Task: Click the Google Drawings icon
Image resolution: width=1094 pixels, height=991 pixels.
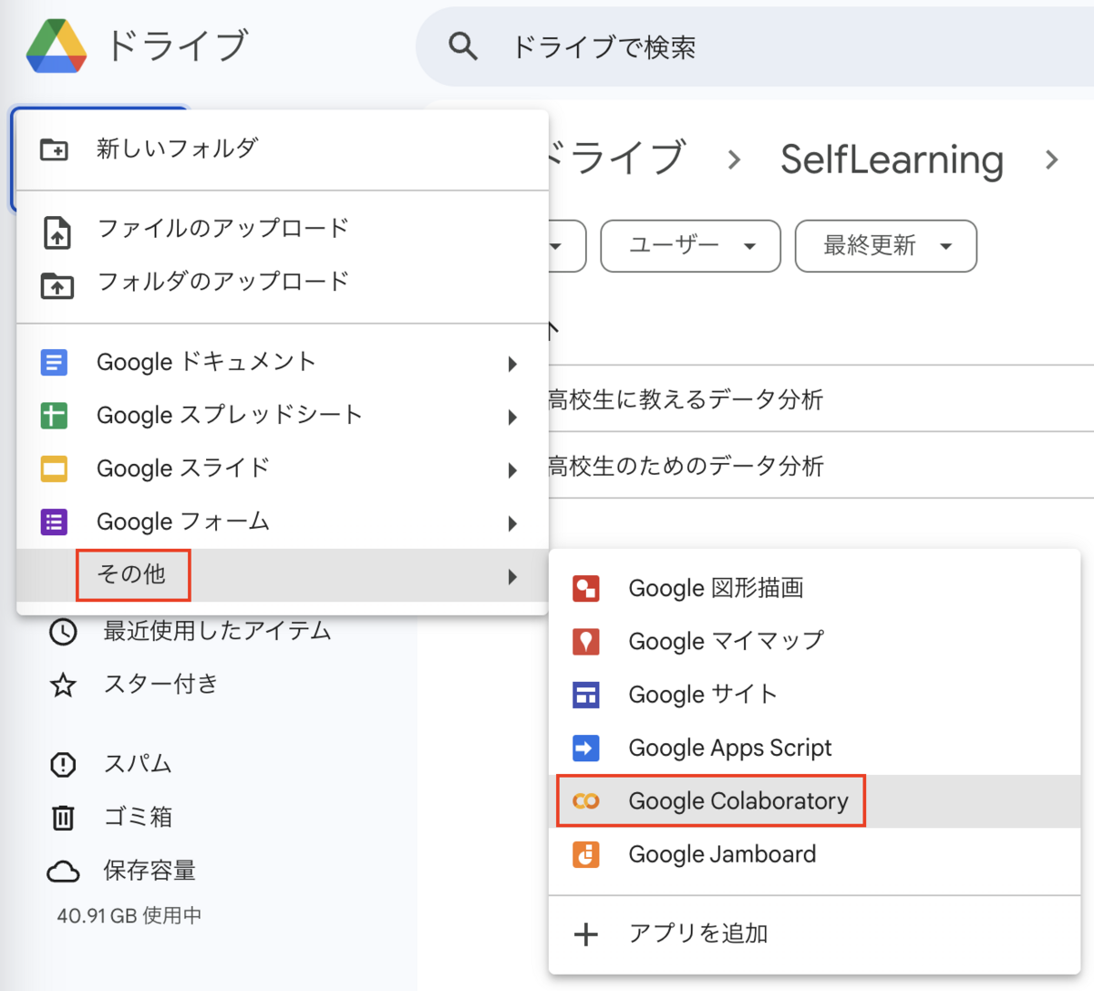Action: coord(585,589)
